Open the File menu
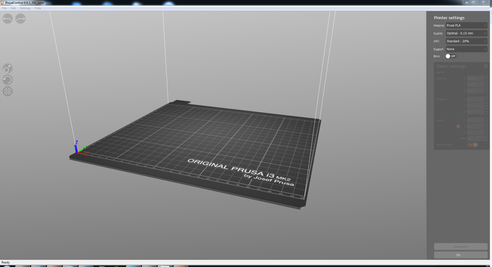Viewport: 492px width, 267px height. click(4, 8)
